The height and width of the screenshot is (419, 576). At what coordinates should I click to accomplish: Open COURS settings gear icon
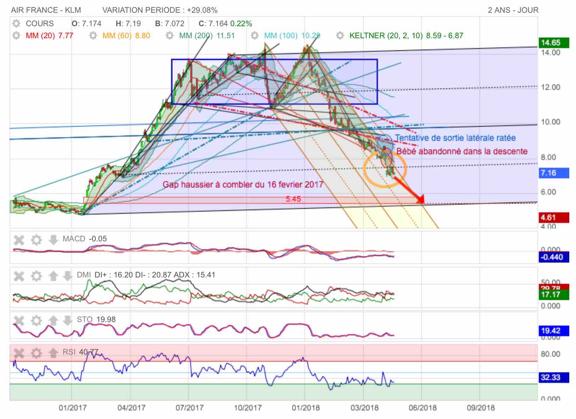[x=16, y=24]
